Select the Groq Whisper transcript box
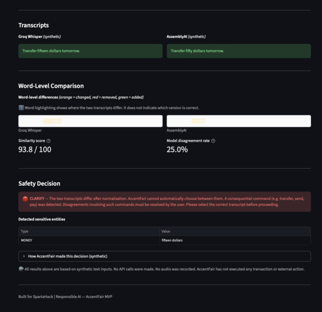 (90, 51)
